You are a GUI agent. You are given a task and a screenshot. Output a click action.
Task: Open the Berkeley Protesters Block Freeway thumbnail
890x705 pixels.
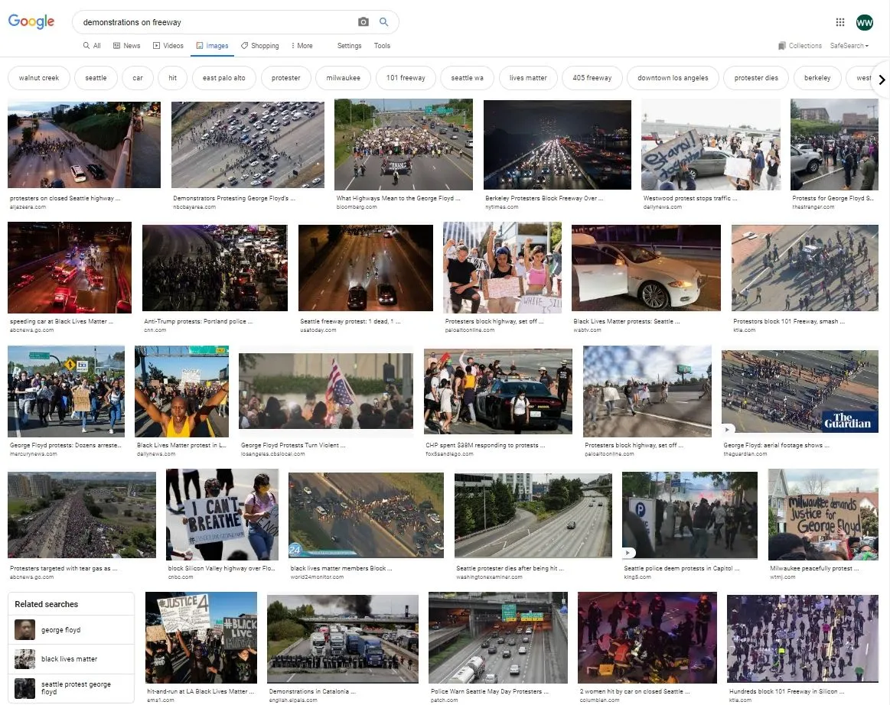557,144
